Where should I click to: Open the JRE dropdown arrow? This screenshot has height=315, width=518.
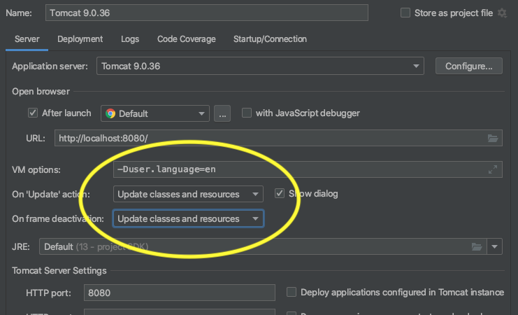click(x=494, y=246)
